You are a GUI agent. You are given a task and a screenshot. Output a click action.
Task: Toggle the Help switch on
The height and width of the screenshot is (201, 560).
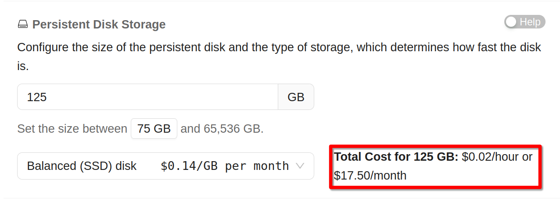point(524,22)
